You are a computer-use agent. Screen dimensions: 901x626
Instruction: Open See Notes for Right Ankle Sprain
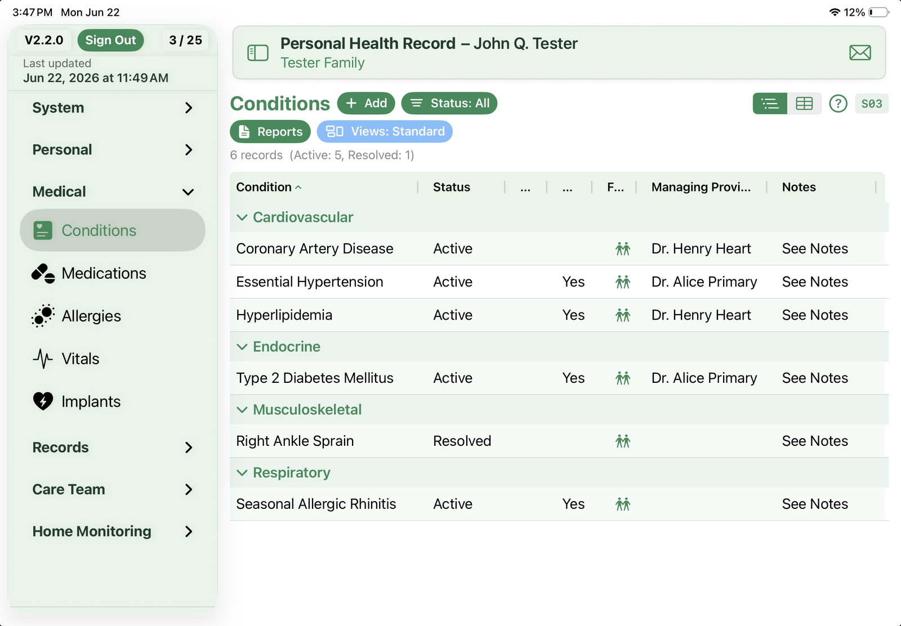point(815,441)
